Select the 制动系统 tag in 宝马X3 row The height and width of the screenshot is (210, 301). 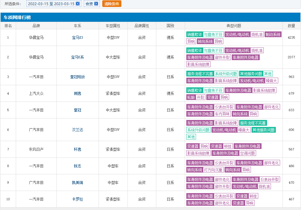pos(273,34)
